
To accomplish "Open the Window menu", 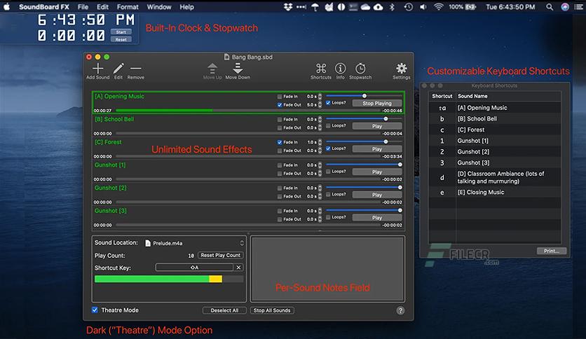I will (x=159, y=7).
